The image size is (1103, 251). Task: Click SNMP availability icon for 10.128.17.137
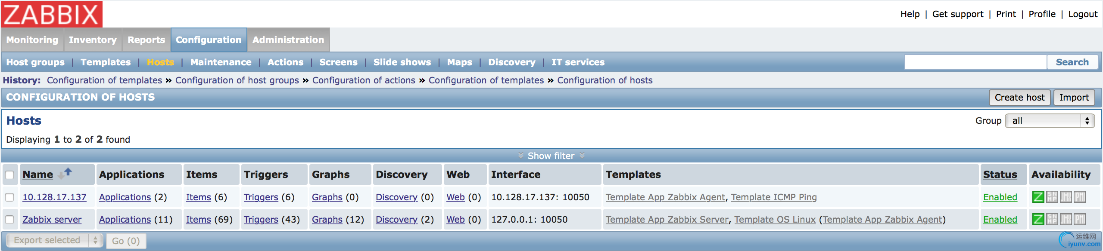click(1052, 197)
